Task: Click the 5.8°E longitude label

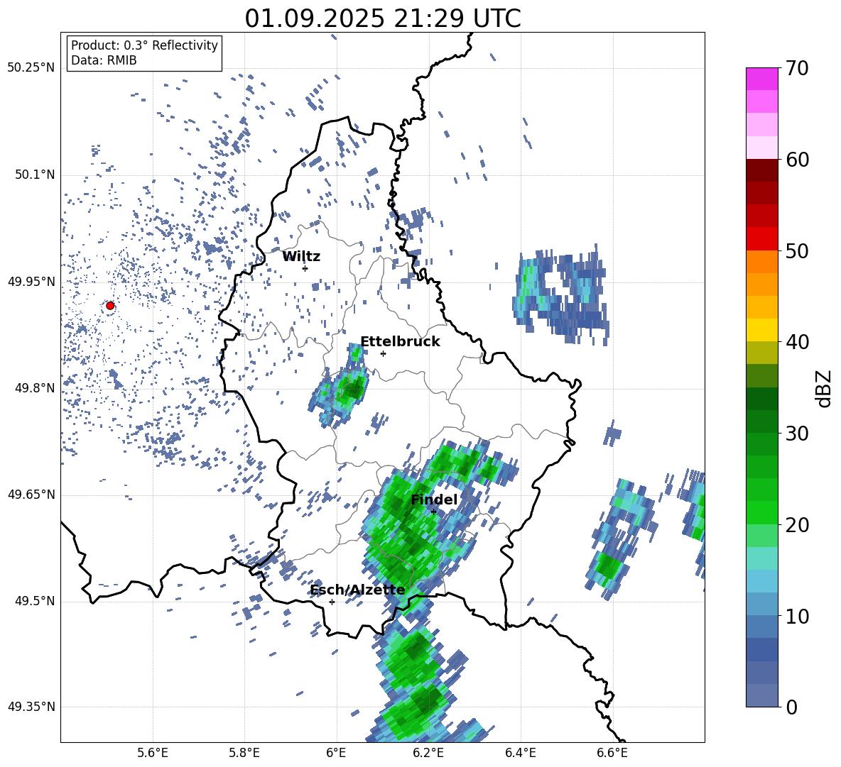Action: 244,753
